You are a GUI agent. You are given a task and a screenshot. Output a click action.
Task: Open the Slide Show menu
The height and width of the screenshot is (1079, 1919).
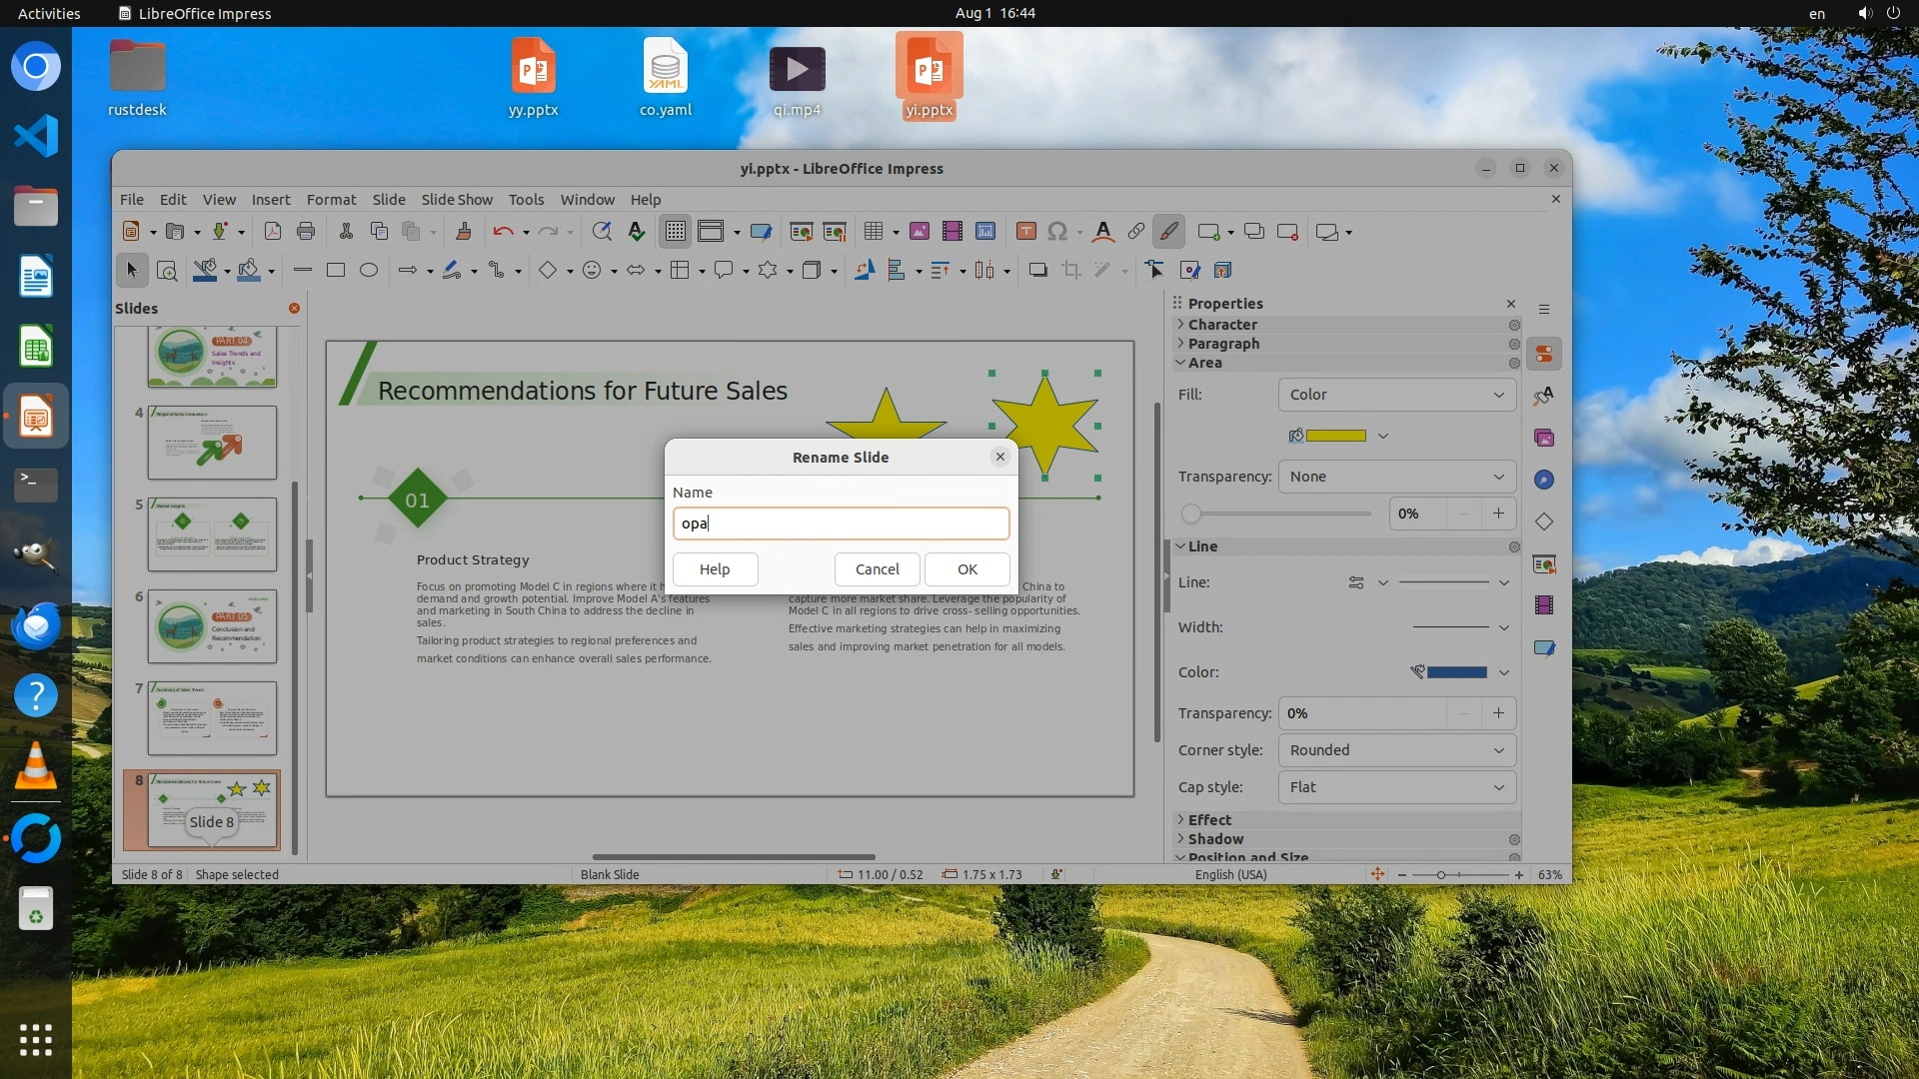coord(457,200)
